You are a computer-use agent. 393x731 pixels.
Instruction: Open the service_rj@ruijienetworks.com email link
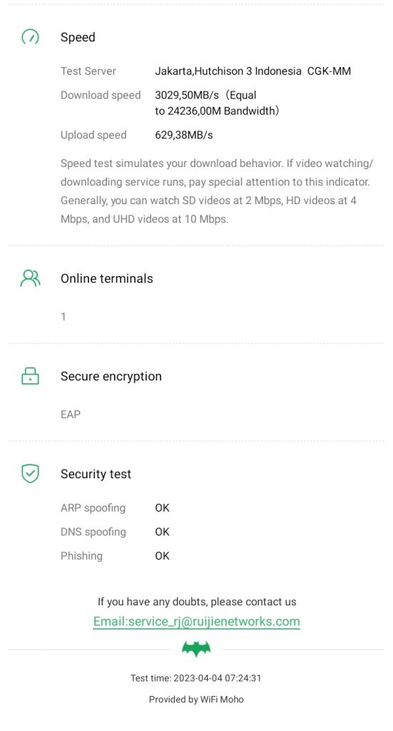[x=197, y=622]
